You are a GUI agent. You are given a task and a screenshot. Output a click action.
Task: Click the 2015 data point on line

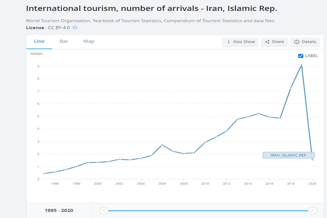pos(259,114)
